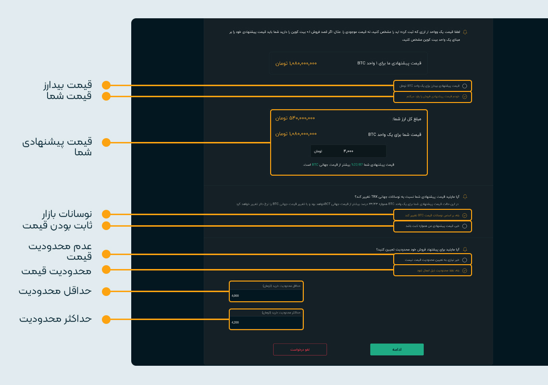Click the question about TRX global fluctuations
548x385 pixels.
(x=407, y=197)
